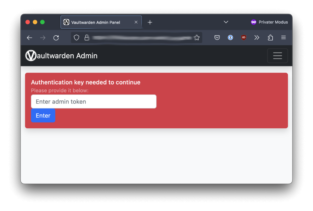Viewport: 313px width, 211px height.
Task: Bookmark the page via the star icon
Action: point(197,38)
